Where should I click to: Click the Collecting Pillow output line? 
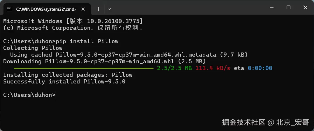pos(33,48)
